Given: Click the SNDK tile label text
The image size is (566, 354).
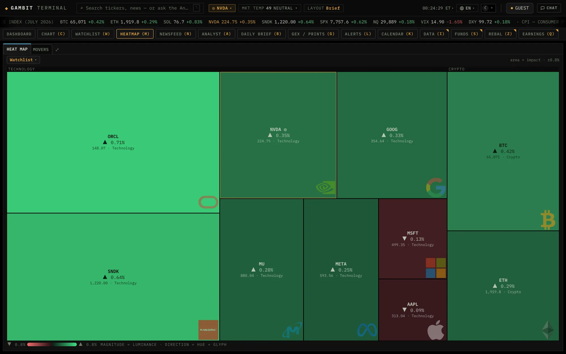Looking at the screenshot, I should tap(113, 271).
